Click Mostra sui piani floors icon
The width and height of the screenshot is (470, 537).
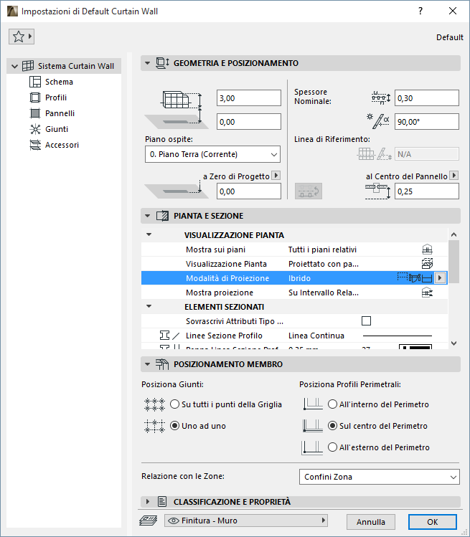click(427, 250)
